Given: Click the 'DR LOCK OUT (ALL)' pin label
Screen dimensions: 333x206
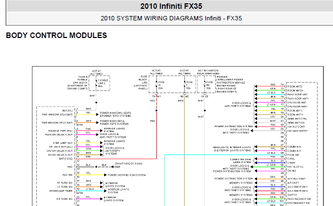Looking at the screenshot, I should coord(61,147).
